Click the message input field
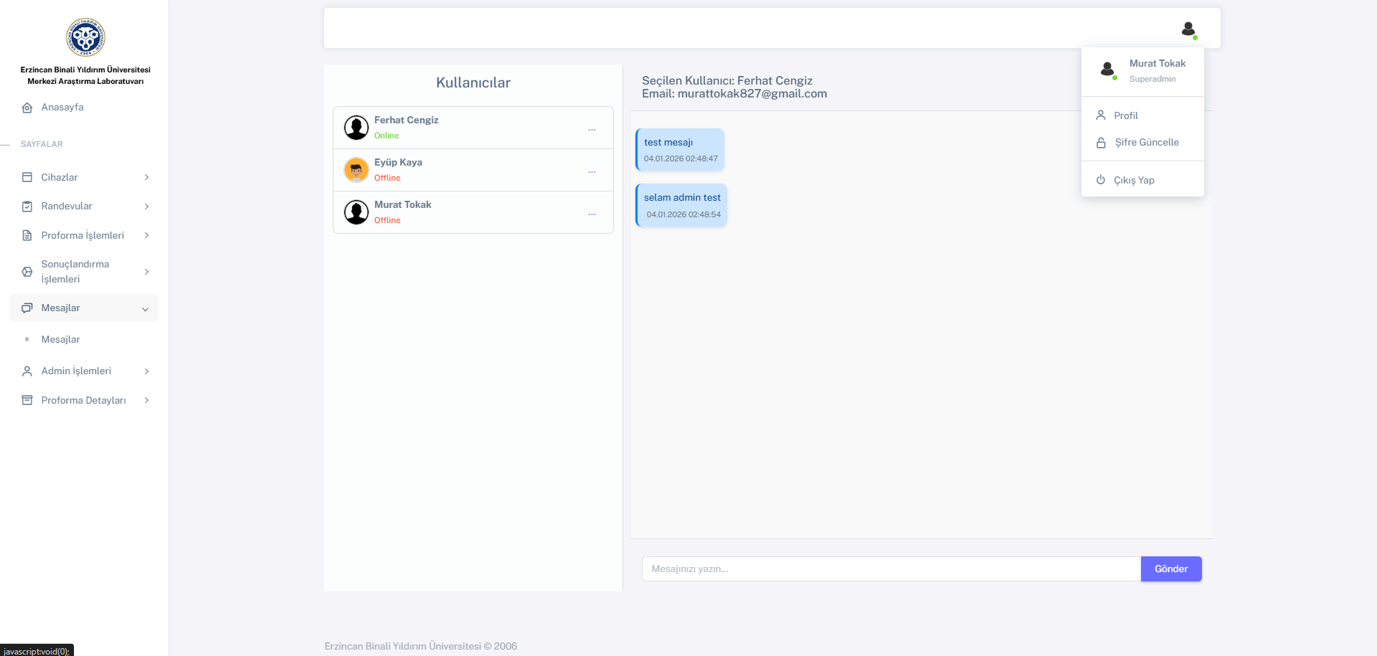Image resolution: width=1377 pixels, height=656 pixels. (891, 569)
